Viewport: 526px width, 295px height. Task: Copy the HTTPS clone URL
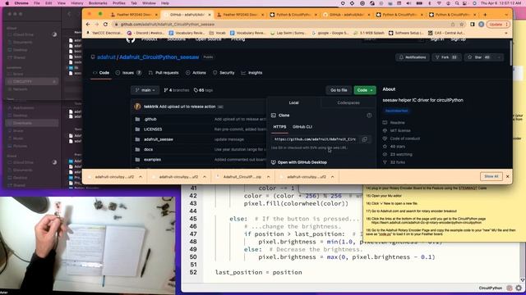click(365, 139)
